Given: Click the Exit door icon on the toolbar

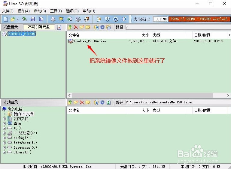Looking at the screenshot, I should (x=124, y=19).
